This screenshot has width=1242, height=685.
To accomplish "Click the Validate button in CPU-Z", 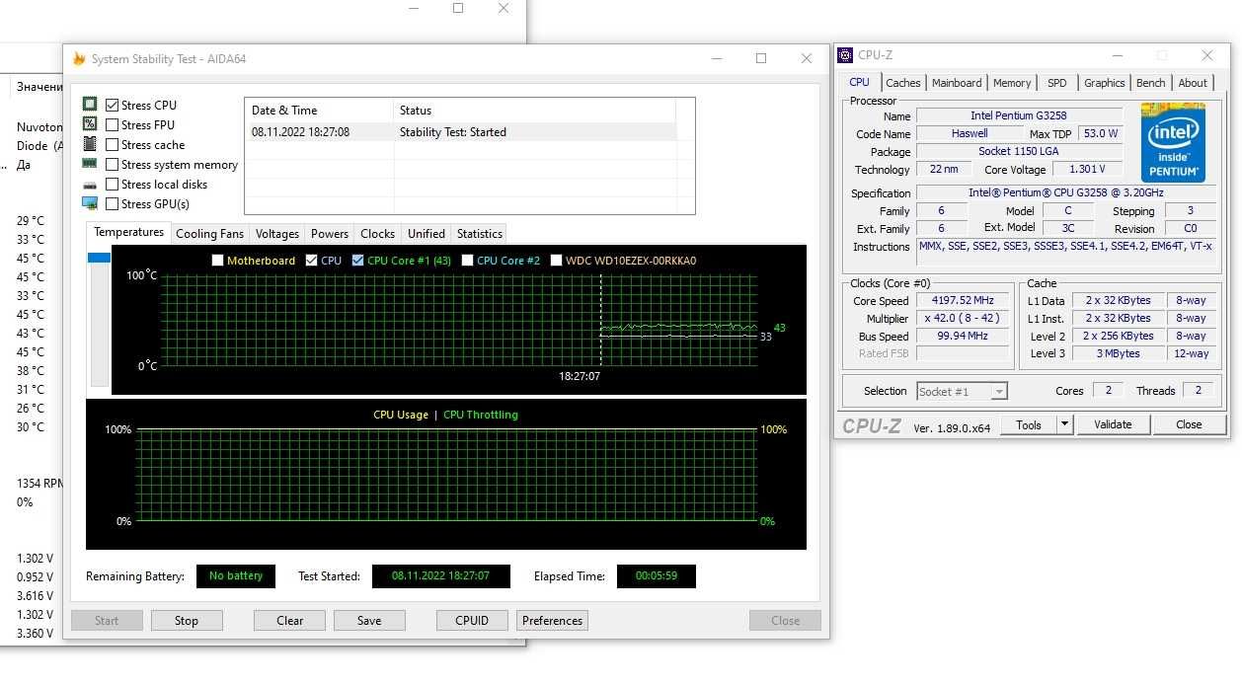I will [x=1113, y=424].
